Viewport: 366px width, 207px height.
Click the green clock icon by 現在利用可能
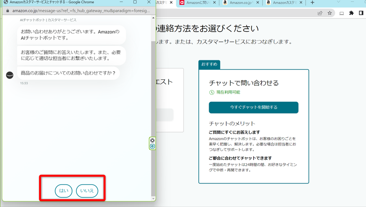[212, 92]
